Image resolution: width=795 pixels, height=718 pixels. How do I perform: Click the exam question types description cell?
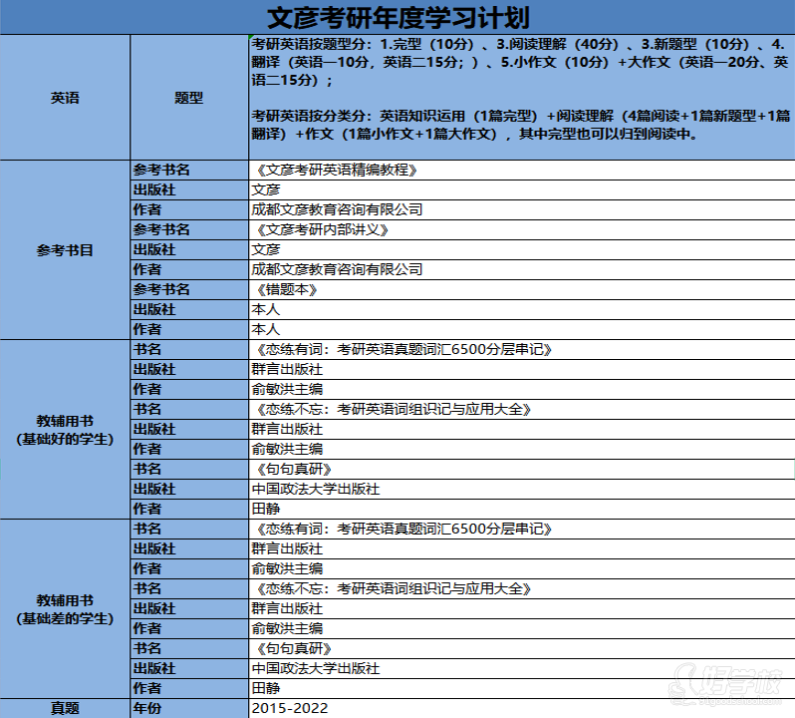point(521,98)
